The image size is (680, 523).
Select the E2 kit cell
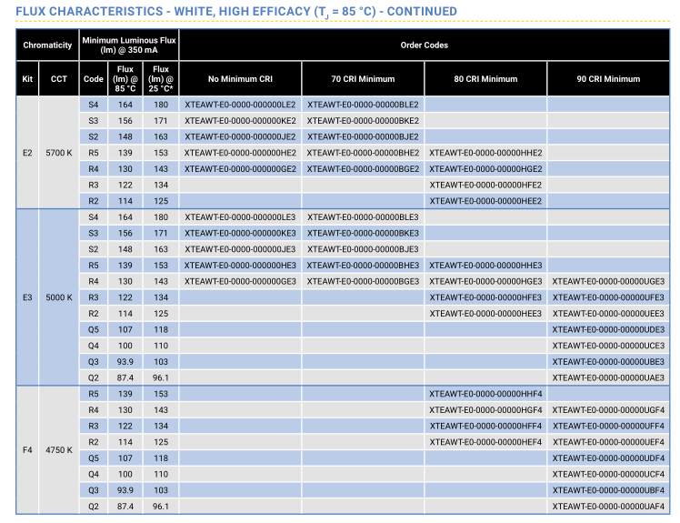click(27, 153)
